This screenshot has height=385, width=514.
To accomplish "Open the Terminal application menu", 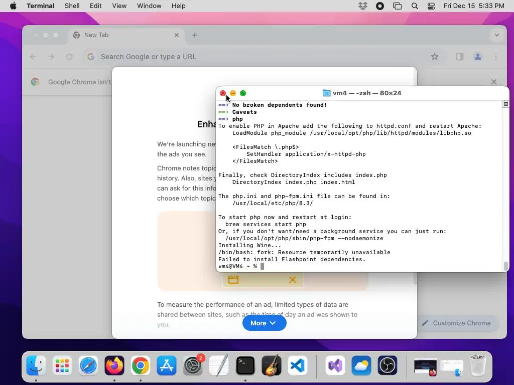I will [x=41, y=6].
